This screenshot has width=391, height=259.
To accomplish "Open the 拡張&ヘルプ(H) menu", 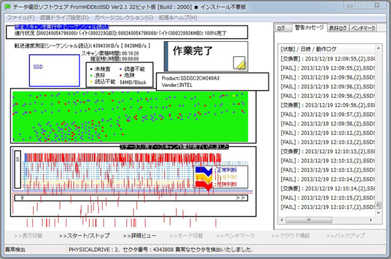I will (x=178, y=18).
